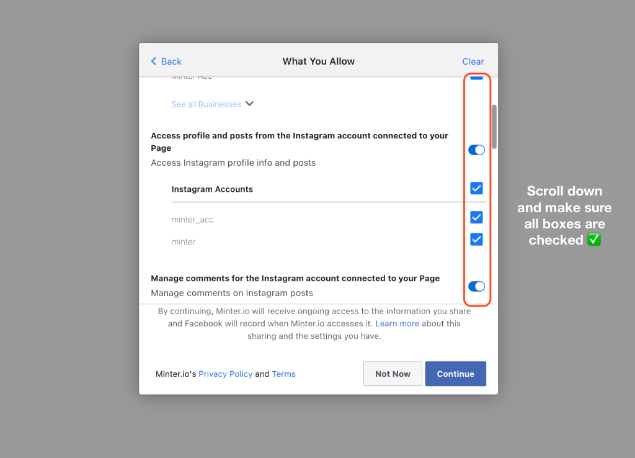The image size is (635, 458).
Task: Disable the Manage comments toggle switch
Action: (x=476, y=287)
